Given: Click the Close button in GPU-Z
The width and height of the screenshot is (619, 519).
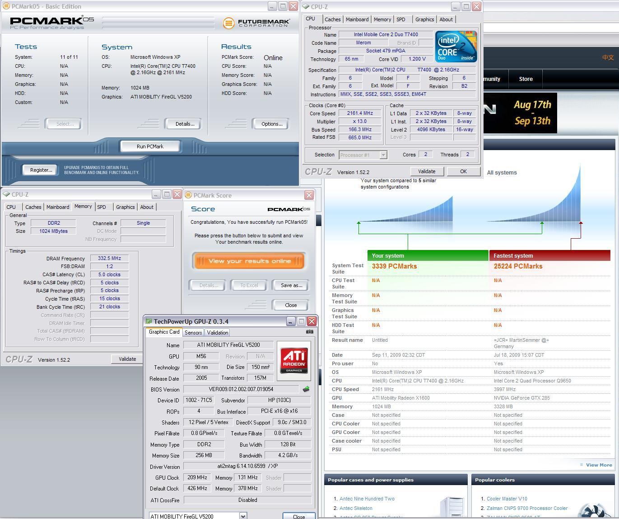Looking at the screenshot, I should coord(299,516).
